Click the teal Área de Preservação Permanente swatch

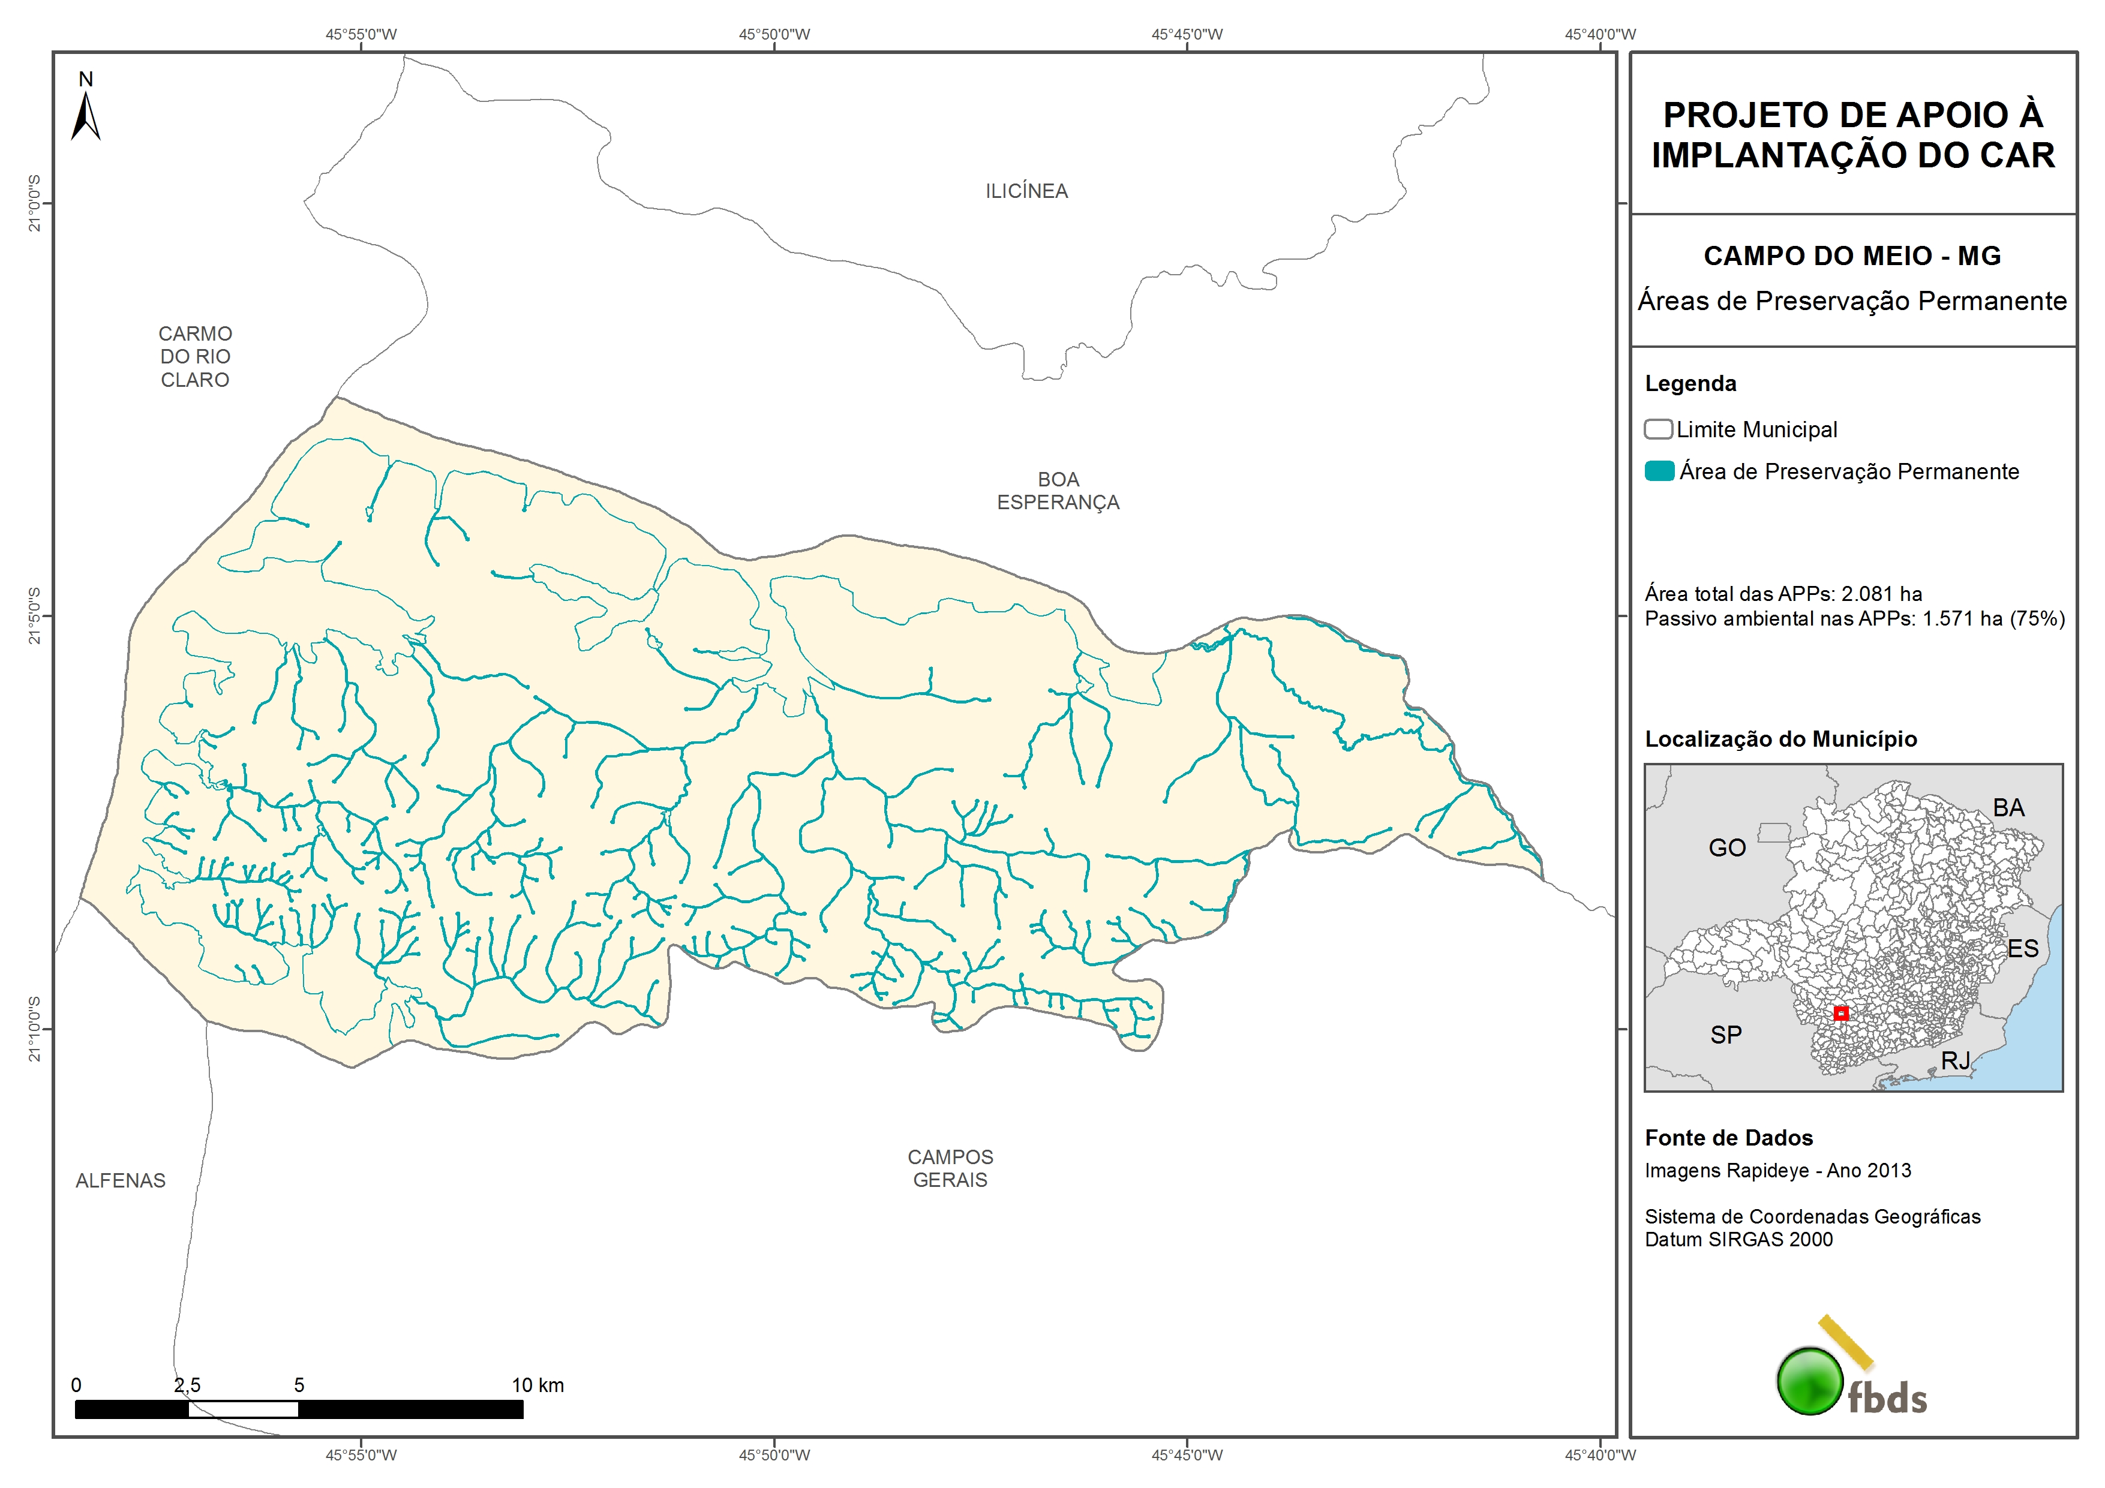click(x=1659, y=471)
